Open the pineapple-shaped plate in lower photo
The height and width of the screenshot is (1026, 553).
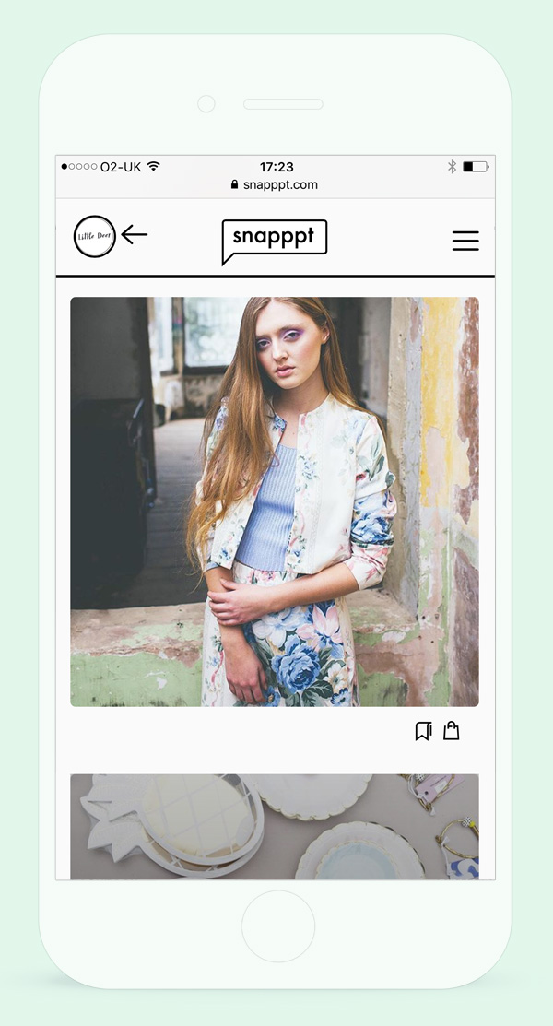(173, 822)
